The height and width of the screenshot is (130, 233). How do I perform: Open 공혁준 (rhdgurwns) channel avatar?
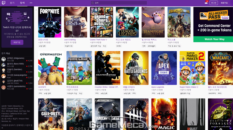(4, 59)
